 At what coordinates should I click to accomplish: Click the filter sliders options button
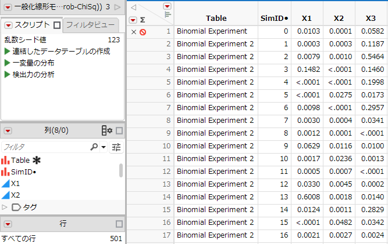tap(116, 147)
